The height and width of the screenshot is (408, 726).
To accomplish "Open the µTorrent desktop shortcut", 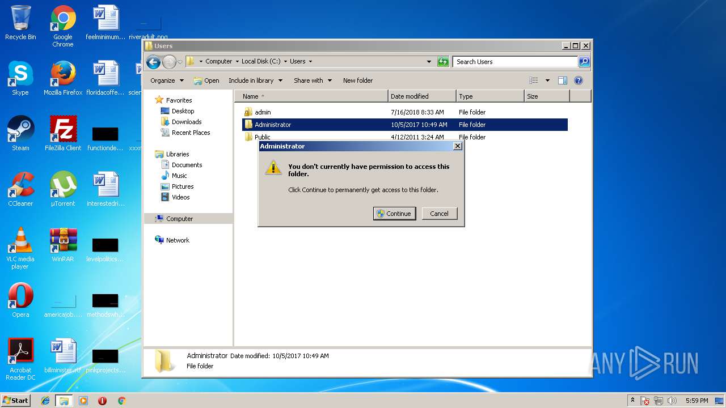I will point(63,189).
